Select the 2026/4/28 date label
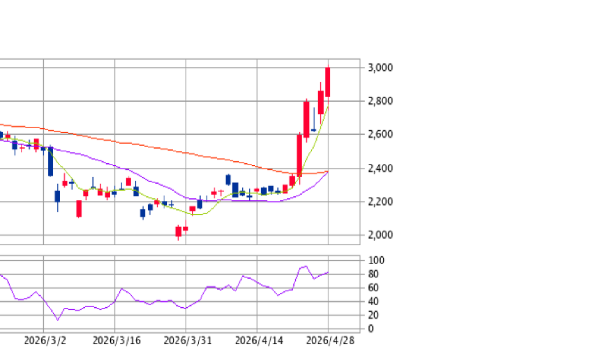 point(330,341)
